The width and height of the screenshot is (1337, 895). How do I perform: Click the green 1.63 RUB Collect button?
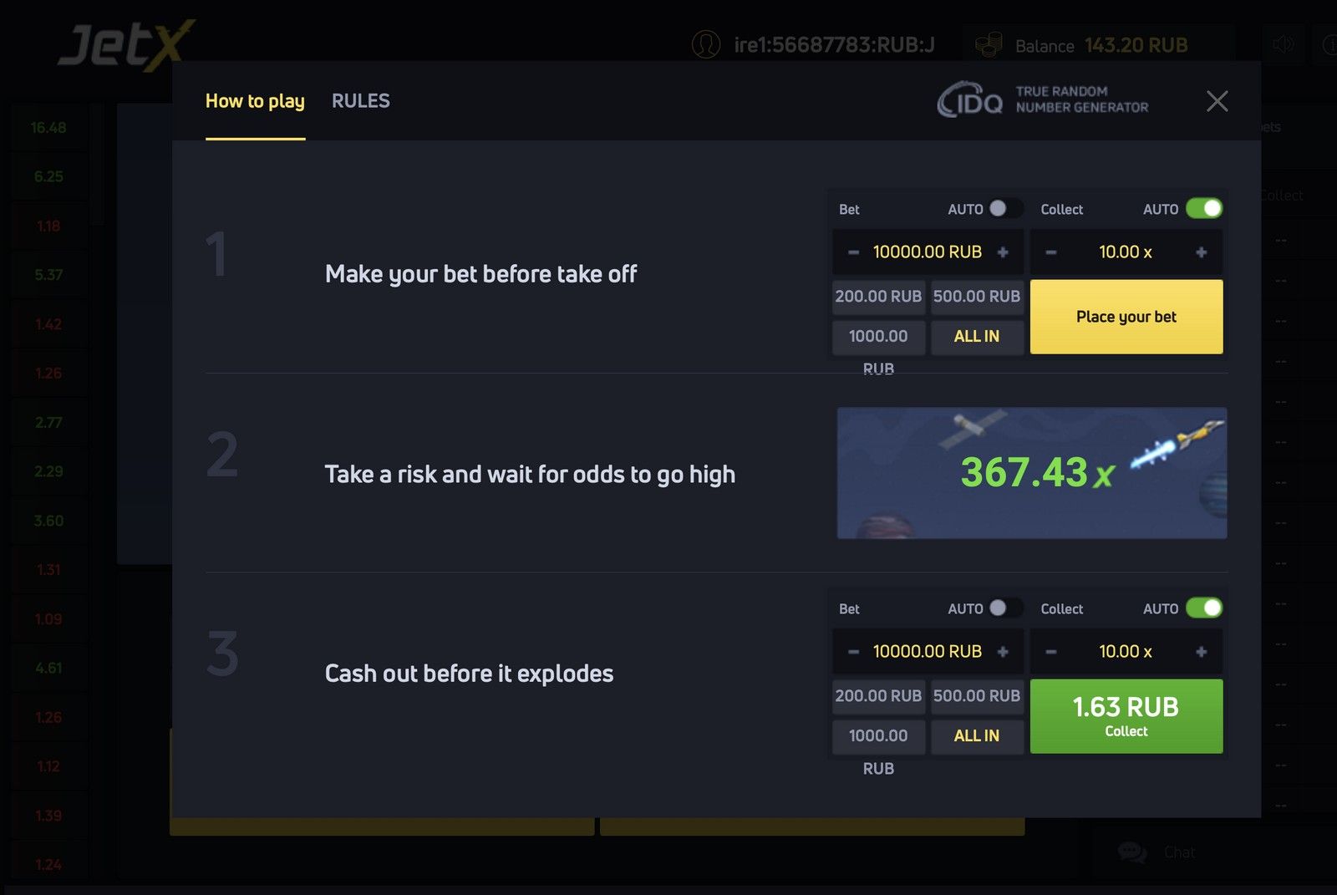tap(1126, 716)
